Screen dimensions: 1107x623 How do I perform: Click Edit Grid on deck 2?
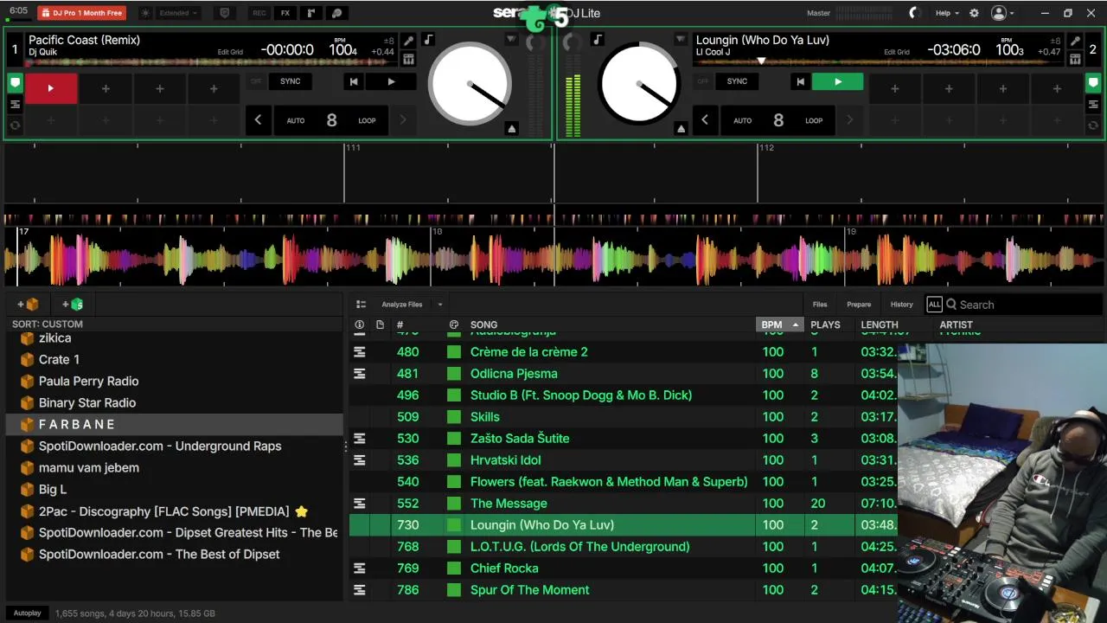point(897,52)
